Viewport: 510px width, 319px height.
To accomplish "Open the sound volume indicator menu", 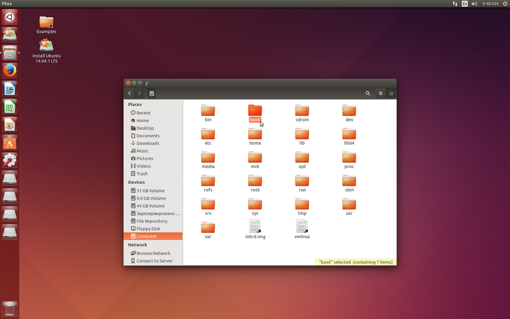I will point(474,3).
